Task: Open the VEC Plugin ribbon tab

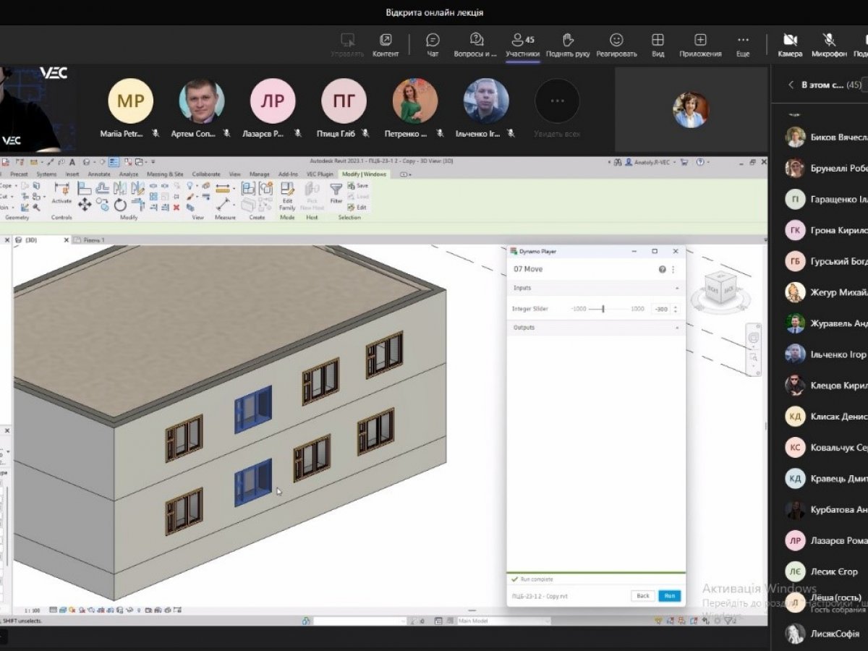Action: 320,174
